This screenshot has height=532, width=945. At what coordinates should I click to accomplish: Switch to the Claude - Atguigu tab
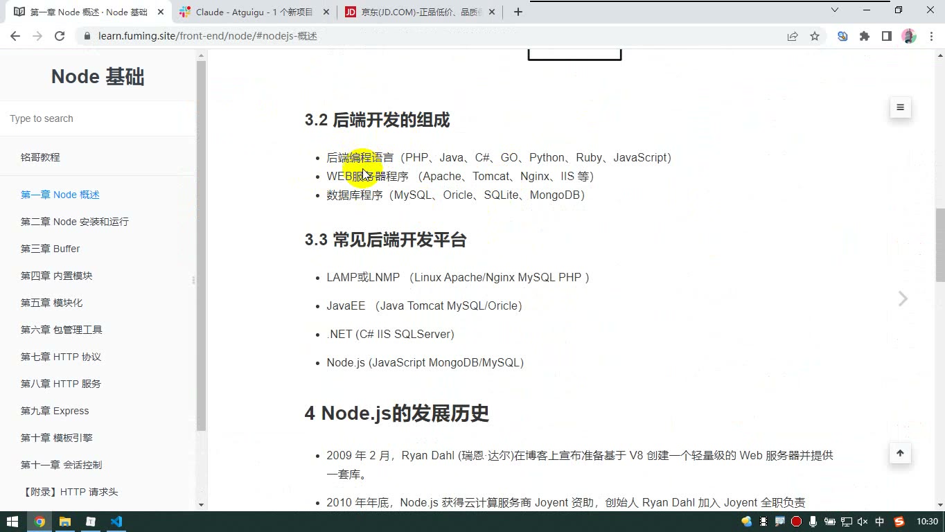pos(254,12)
